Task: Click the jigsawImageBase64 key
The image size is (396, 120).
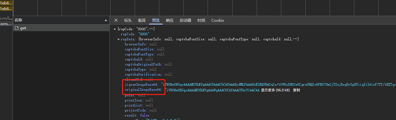Action: [141, 85]
